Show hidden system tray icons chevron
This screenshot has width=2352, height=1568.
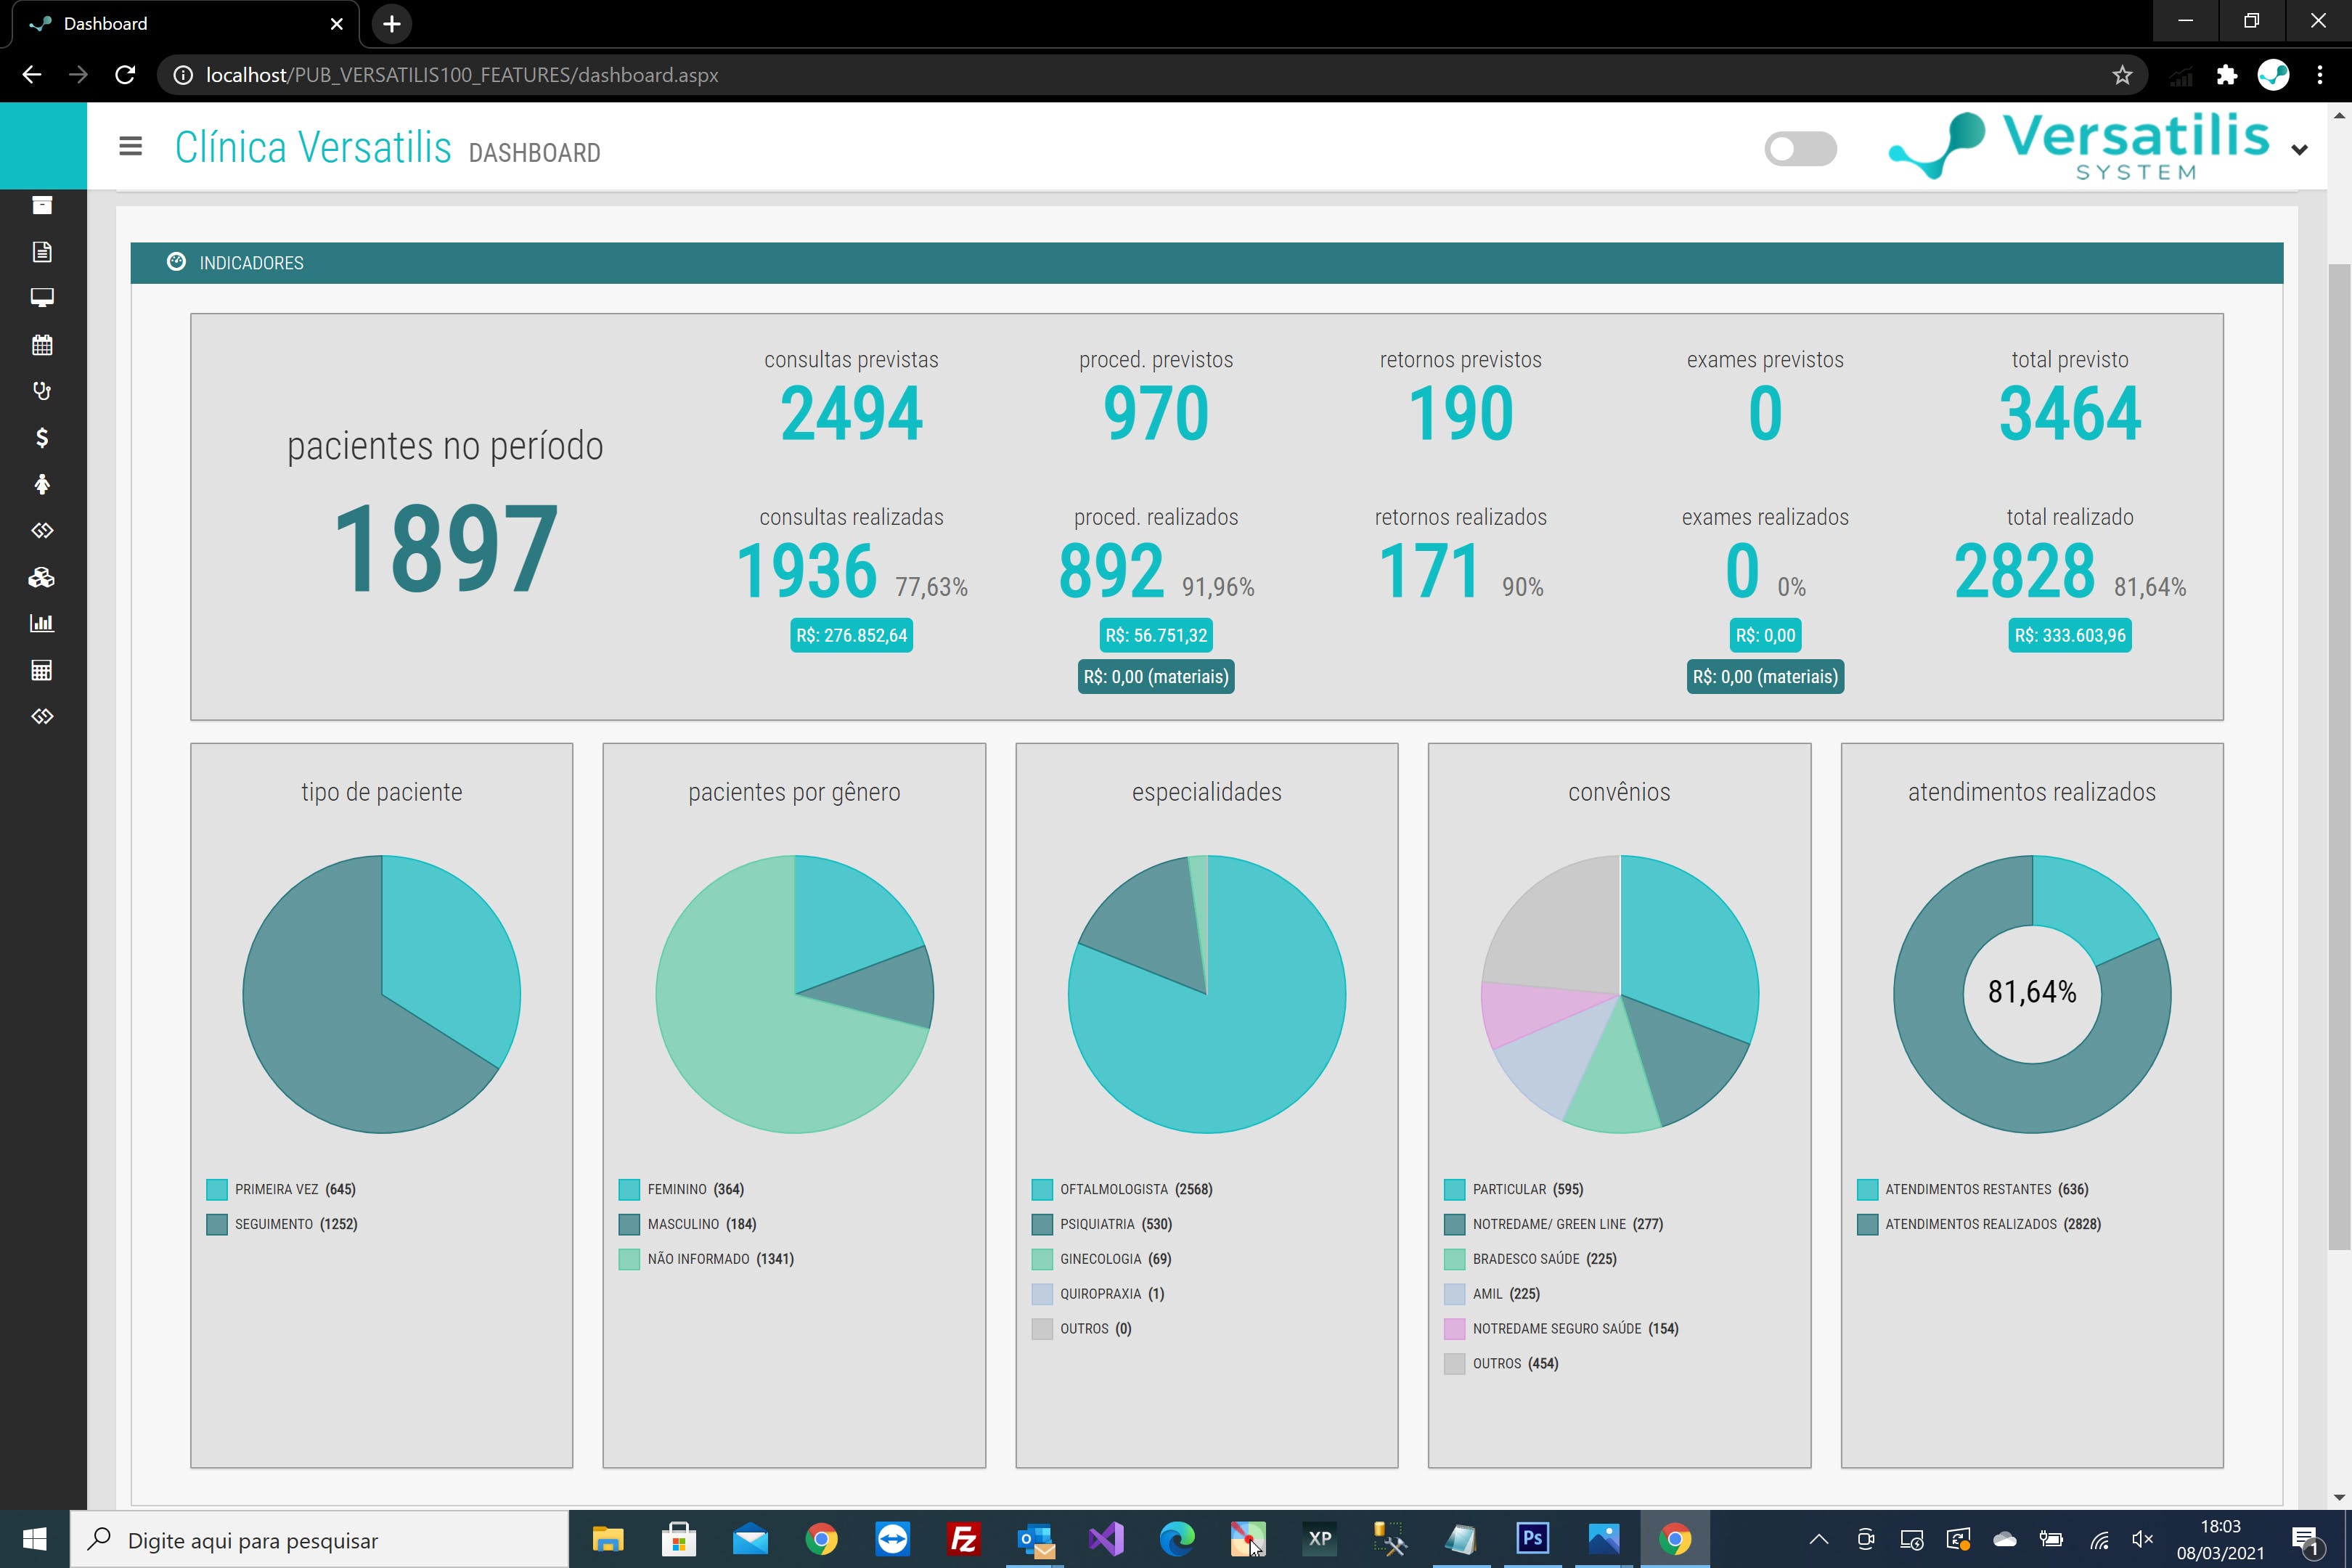pyautogui.click(x=1819, y=1540)
